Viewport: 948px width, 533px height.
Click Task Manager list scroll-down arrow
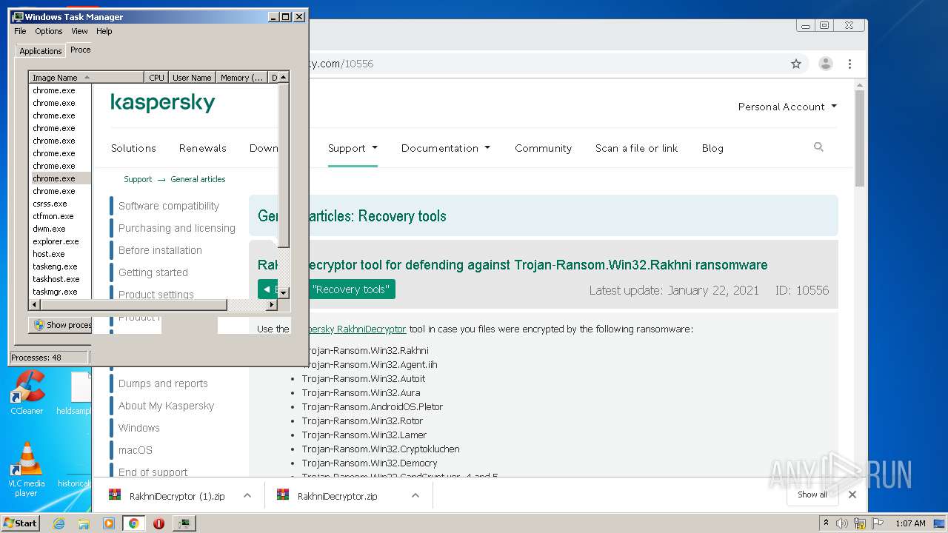click(x=284, y=293)
